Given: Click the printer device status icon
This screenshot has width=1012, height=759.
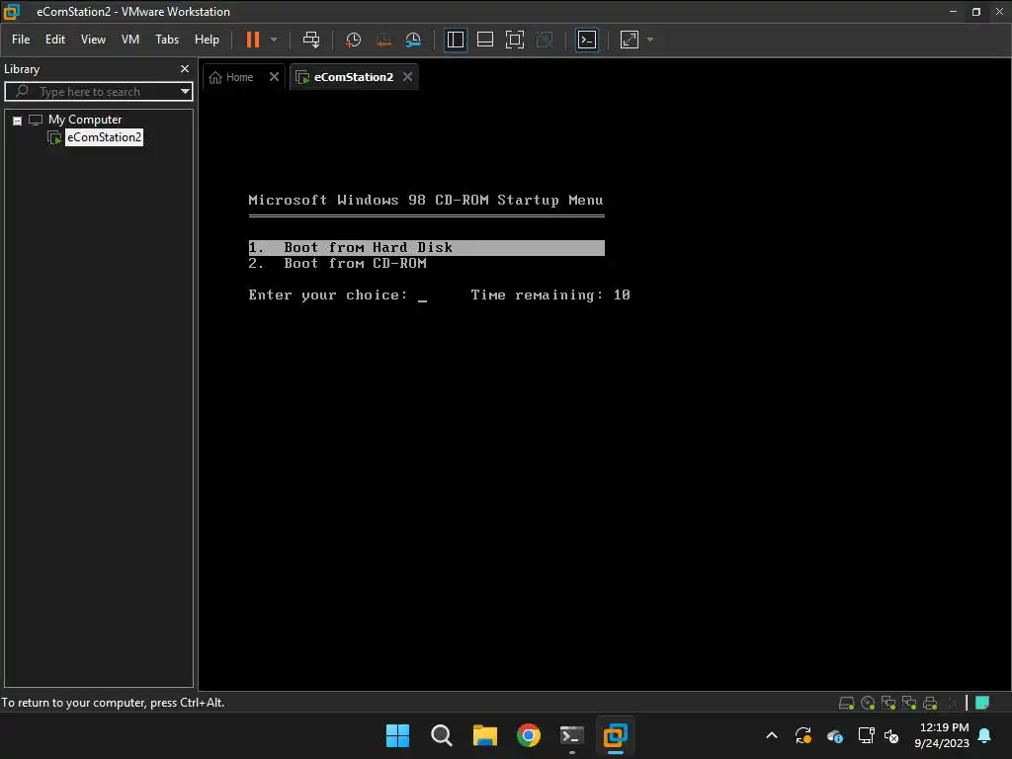Looking at the screenshot, I should 930,703.
